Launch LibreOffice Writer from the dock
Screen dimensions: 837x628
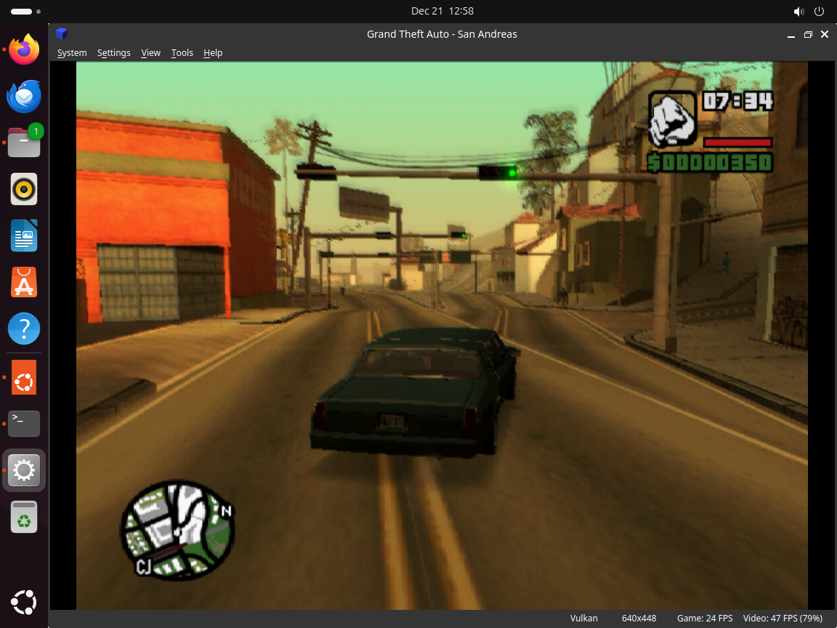point(24,235)
